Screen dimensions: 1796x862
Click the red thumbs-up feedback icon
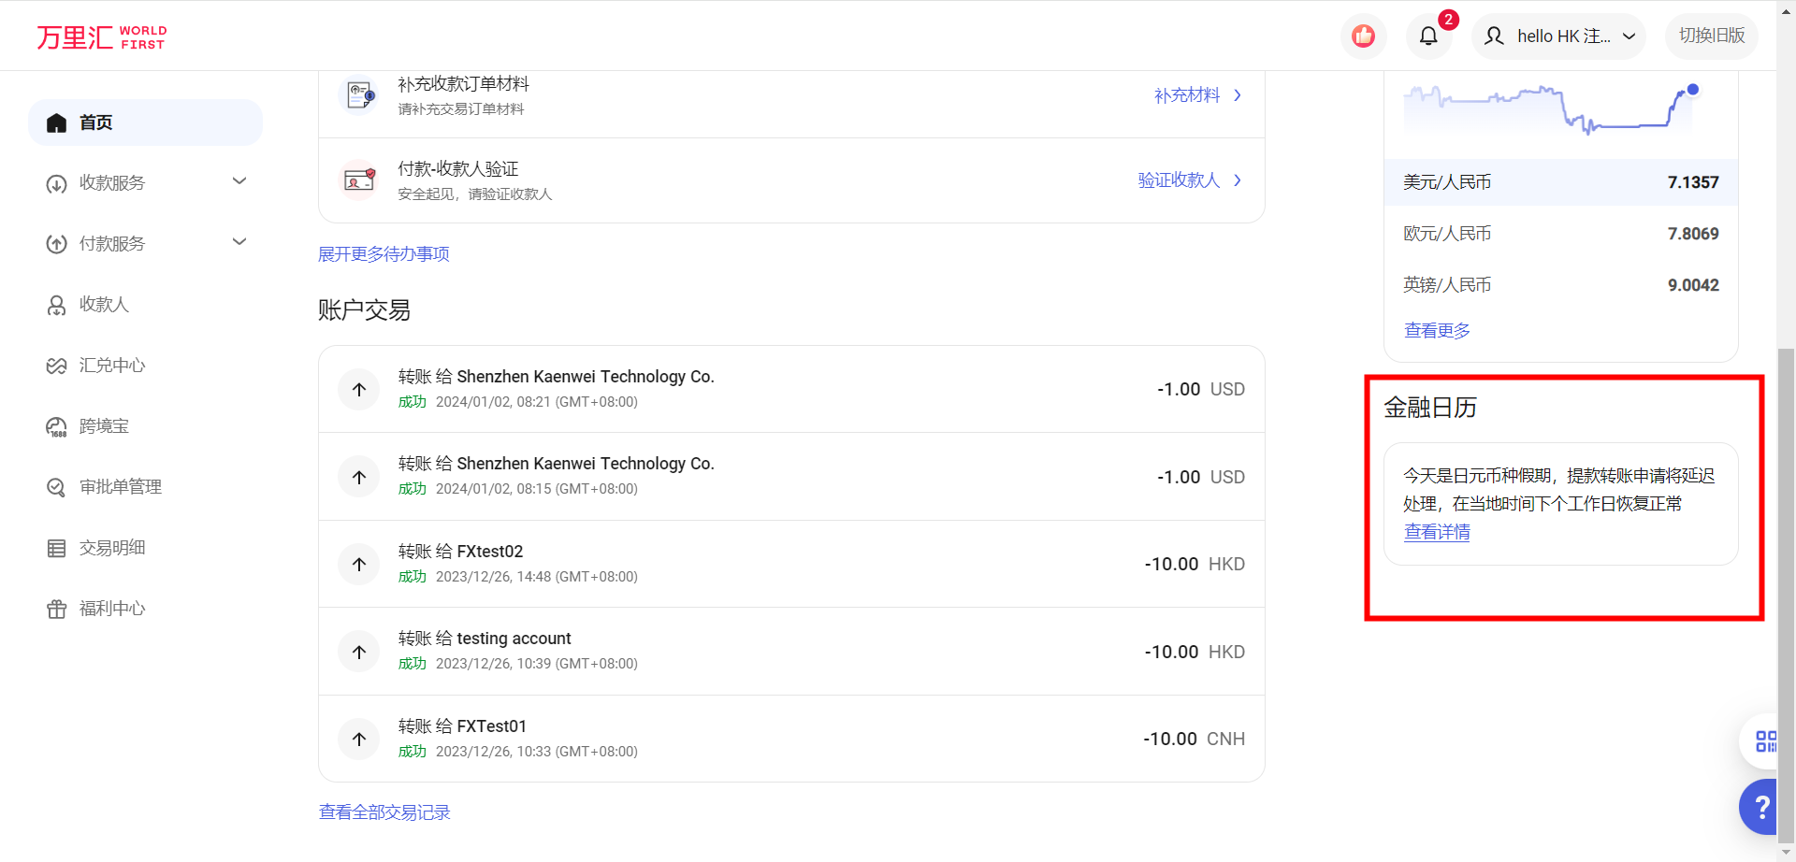[x=1363, y=36]
